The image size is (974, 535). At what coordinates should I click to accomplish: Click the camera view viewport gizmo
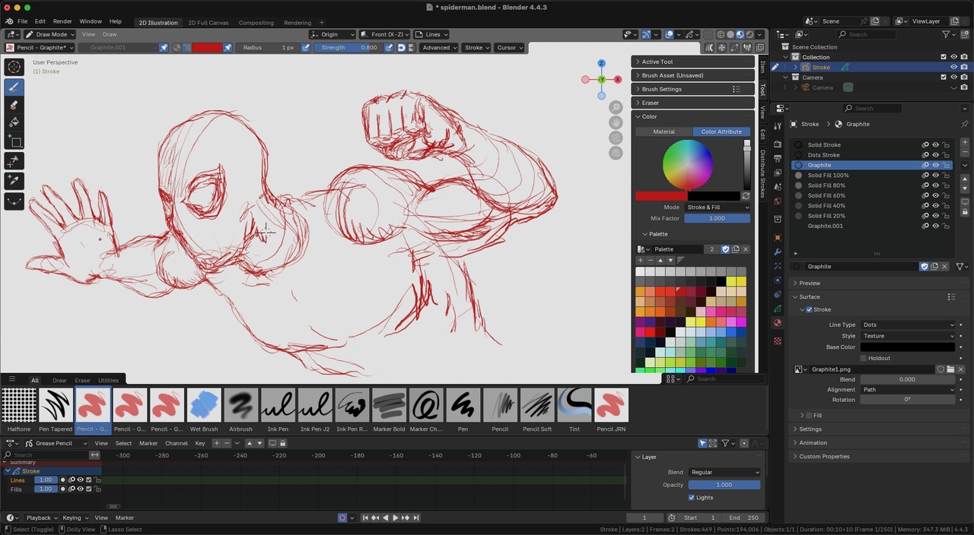click(x=616, y=138)
